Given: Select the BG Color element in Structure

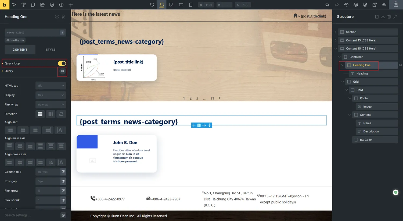Looking at the screenshot, I should (x=366, y=140).
